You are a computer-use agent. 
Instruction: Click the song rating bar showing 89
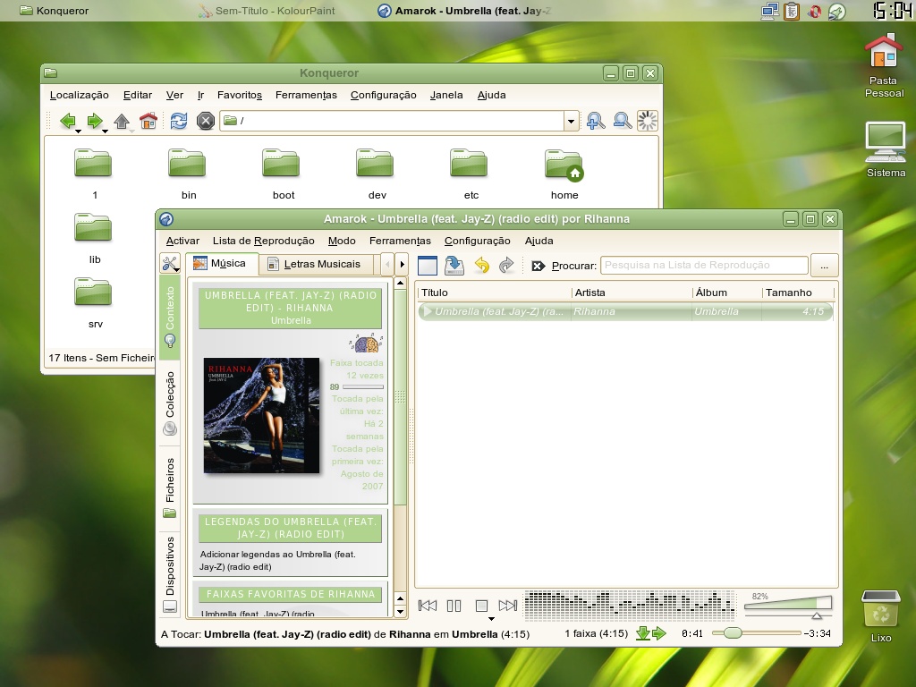(x=363, y=386)
